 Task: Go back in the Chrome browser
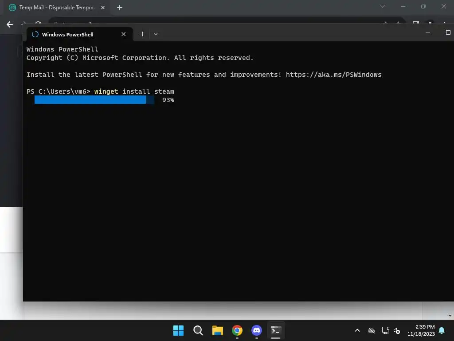[10, 24]
